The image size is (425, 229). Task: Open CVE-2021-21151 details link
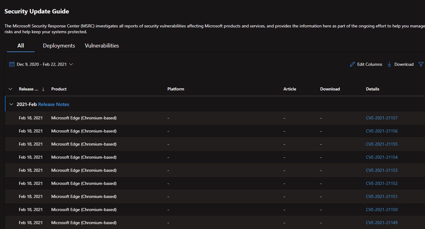click(x=382, y=196)
